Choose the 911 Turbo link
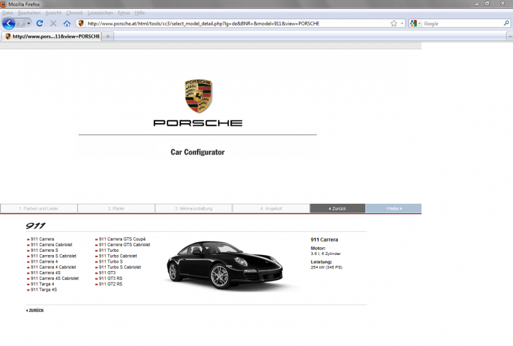This screenshot has width=513, height=346. coord(108,250)
